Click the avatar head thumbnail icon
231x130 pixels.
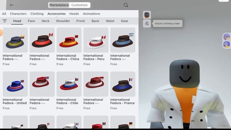[147, 15]
